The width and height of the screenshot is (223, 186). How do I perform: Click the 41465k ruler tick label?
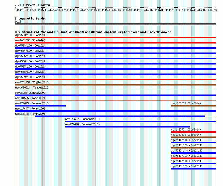pos(170,10)
